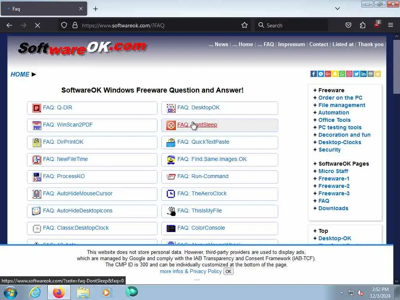Click the ColorConsole program icon

pos(171,228)
